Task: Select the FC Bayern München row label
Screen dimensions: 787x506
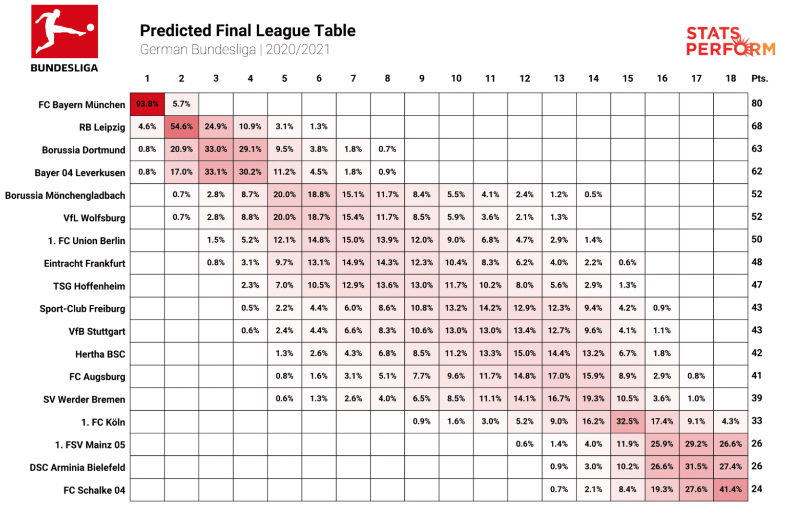Action: pyautogui.click(x=81, y=105)
